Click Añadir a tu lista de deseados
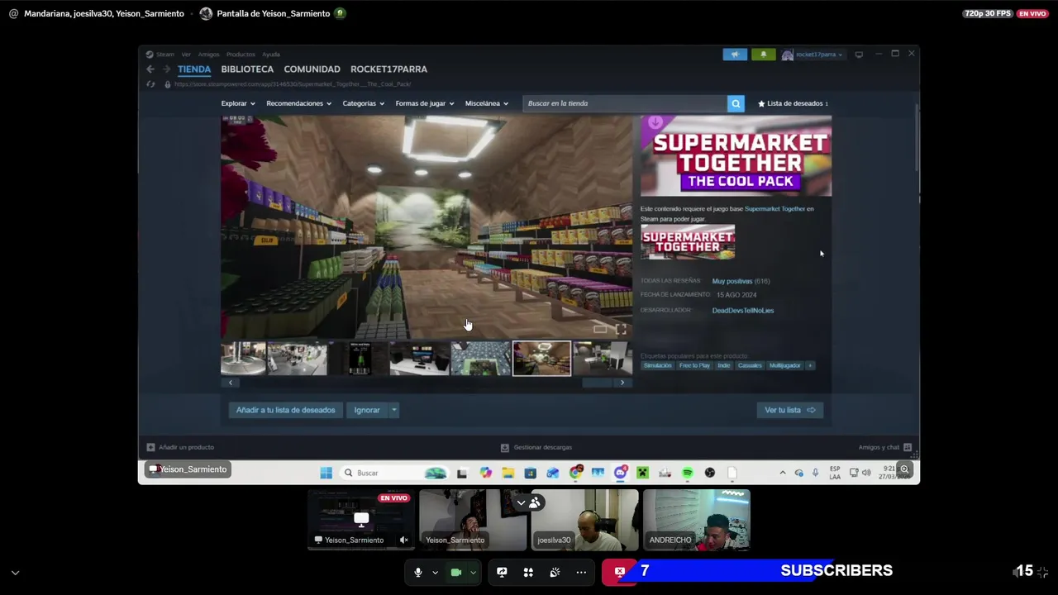The image size is (1058, 595). click(x=285, y=410)
